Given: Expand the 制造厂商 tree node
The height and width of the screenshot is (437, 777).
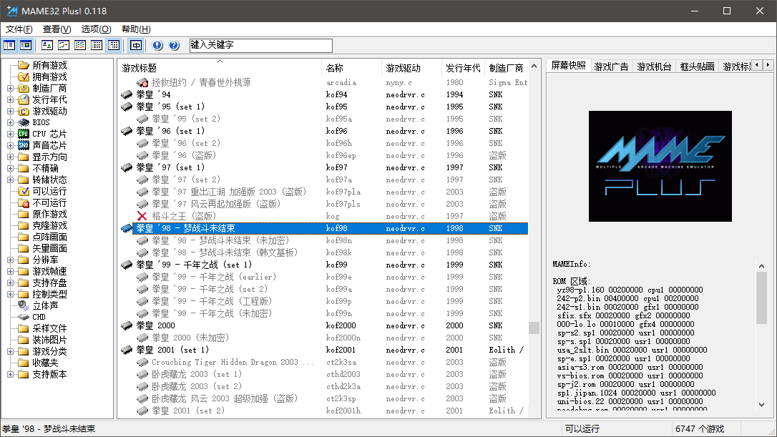Looking at the screenshot, I should 11,88.
